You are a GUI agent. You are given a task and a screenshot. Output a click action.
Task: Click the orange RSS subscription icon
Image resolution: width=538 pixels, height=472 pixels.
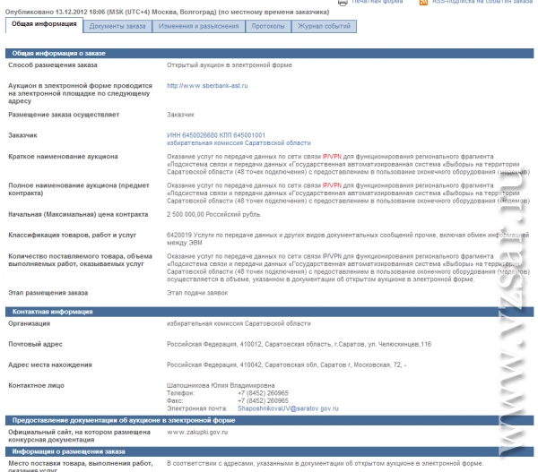(423, 2)
